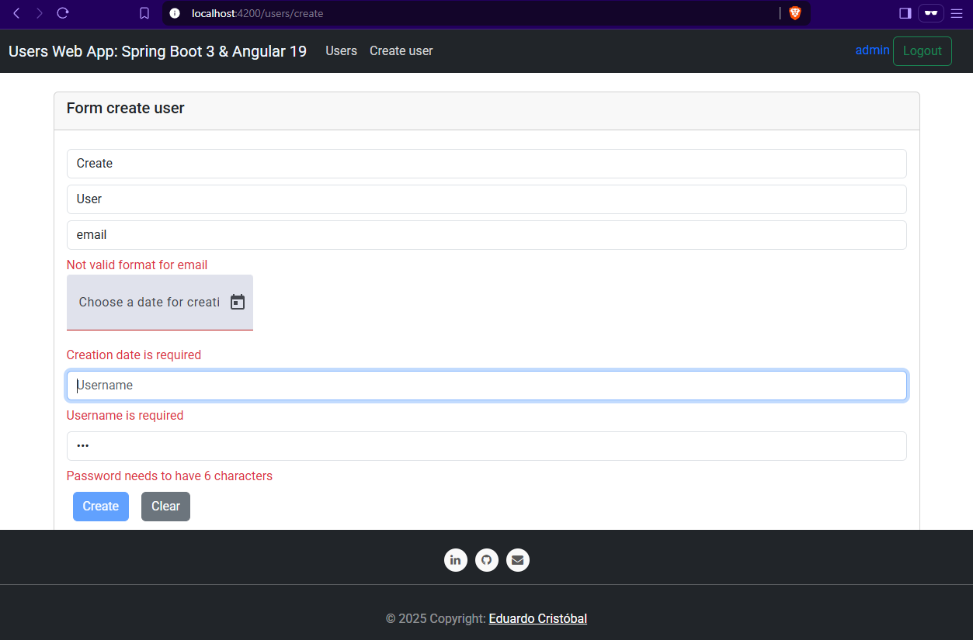Open the calendar date picker icon
Screen dimensions: 973x640
[238, 303]
